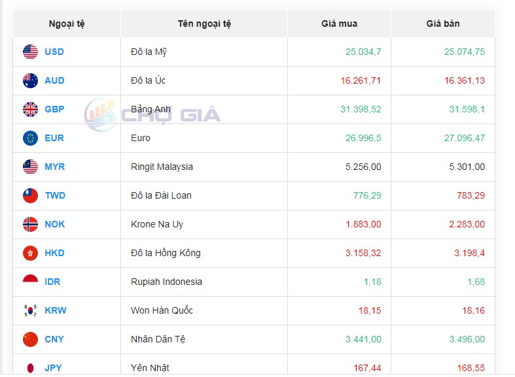The image size is (515, 377).
Task: Click the Taiwan flag icon
Action: point(30,196)
